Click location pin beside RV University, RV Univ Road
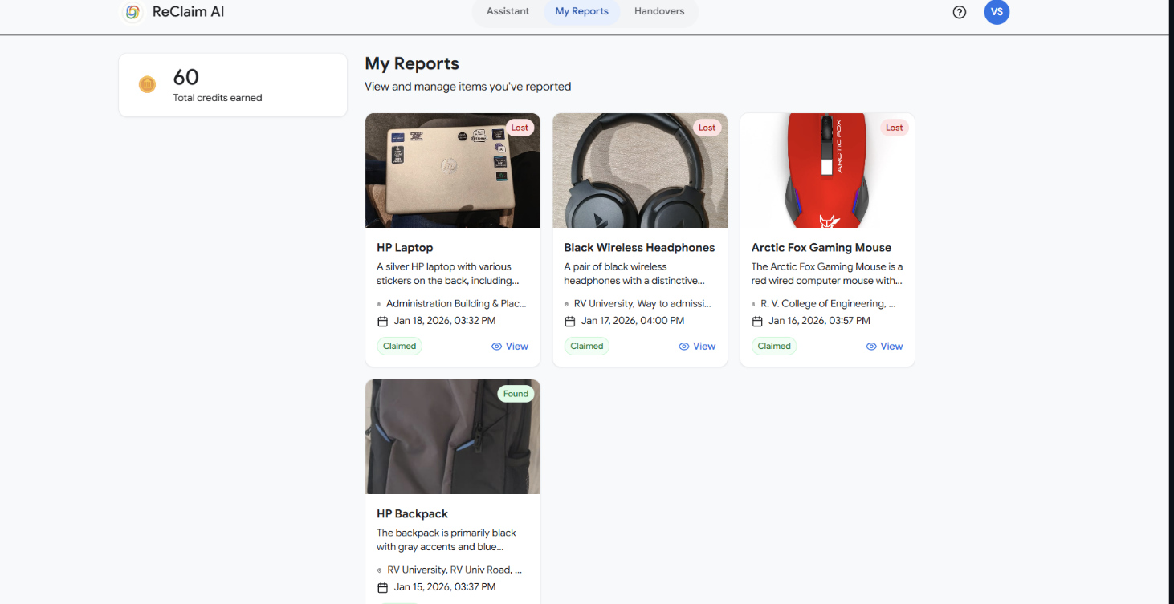This screenshot has width=1174, height=604. tap(379, 570)
